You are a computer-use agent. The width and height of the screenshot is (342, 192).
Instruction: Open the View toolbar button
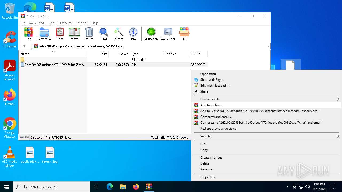74,34
